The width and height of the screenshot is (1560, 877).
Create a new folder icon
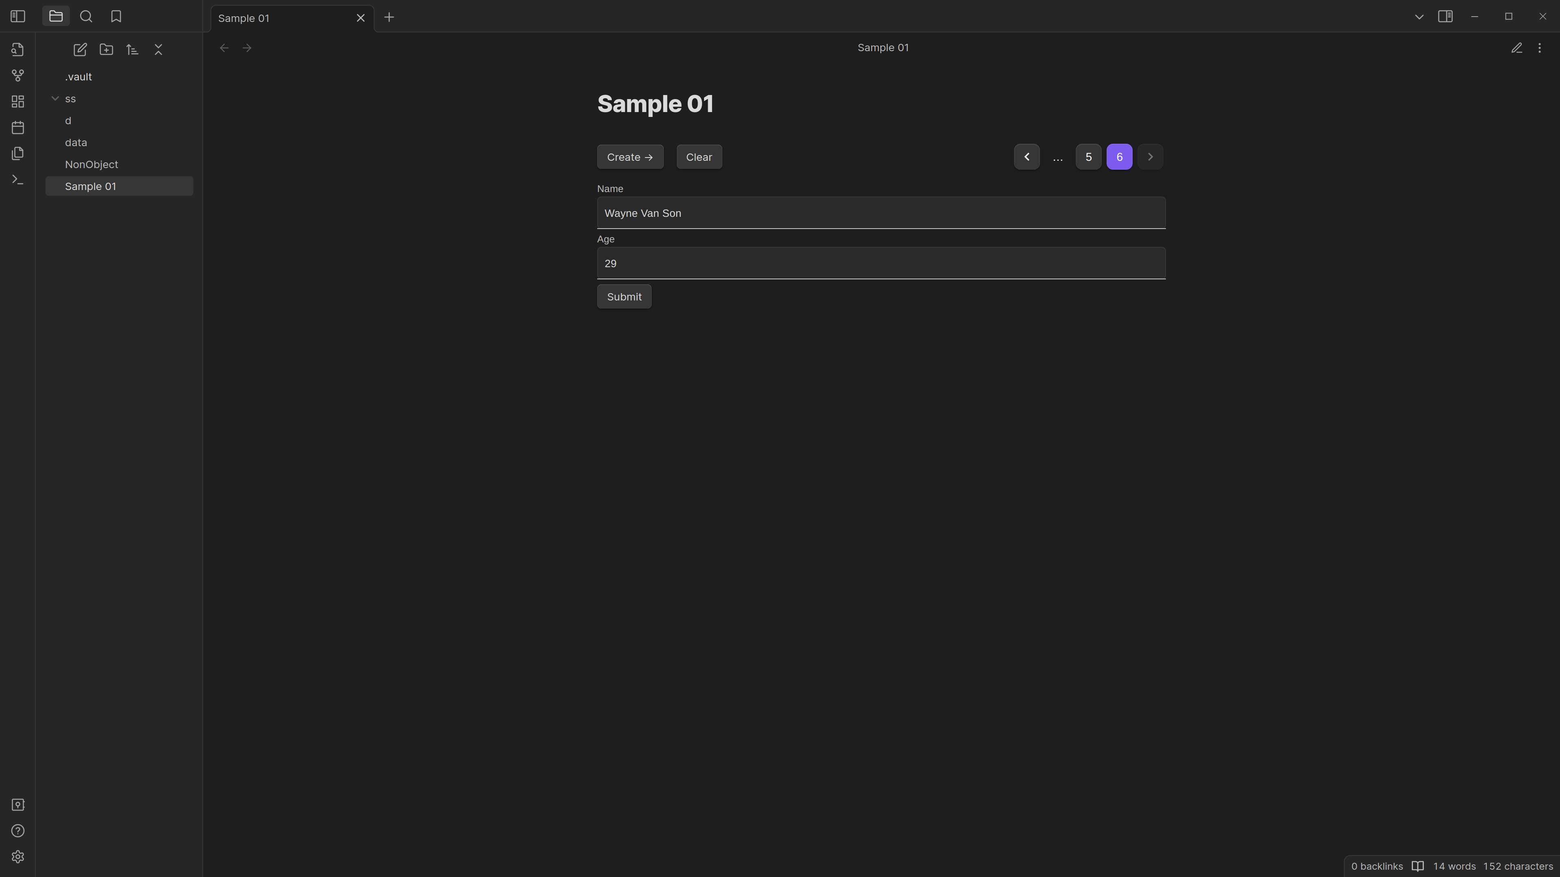tap(106, 50)
